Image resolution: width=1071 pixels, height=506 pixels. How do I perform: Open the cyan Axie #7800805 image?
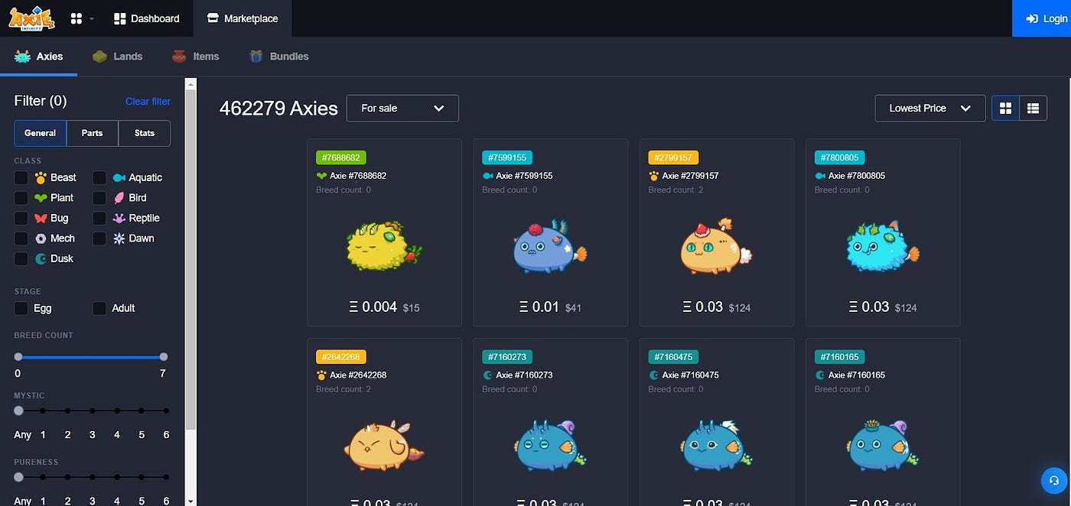click(x=882, y=247)
